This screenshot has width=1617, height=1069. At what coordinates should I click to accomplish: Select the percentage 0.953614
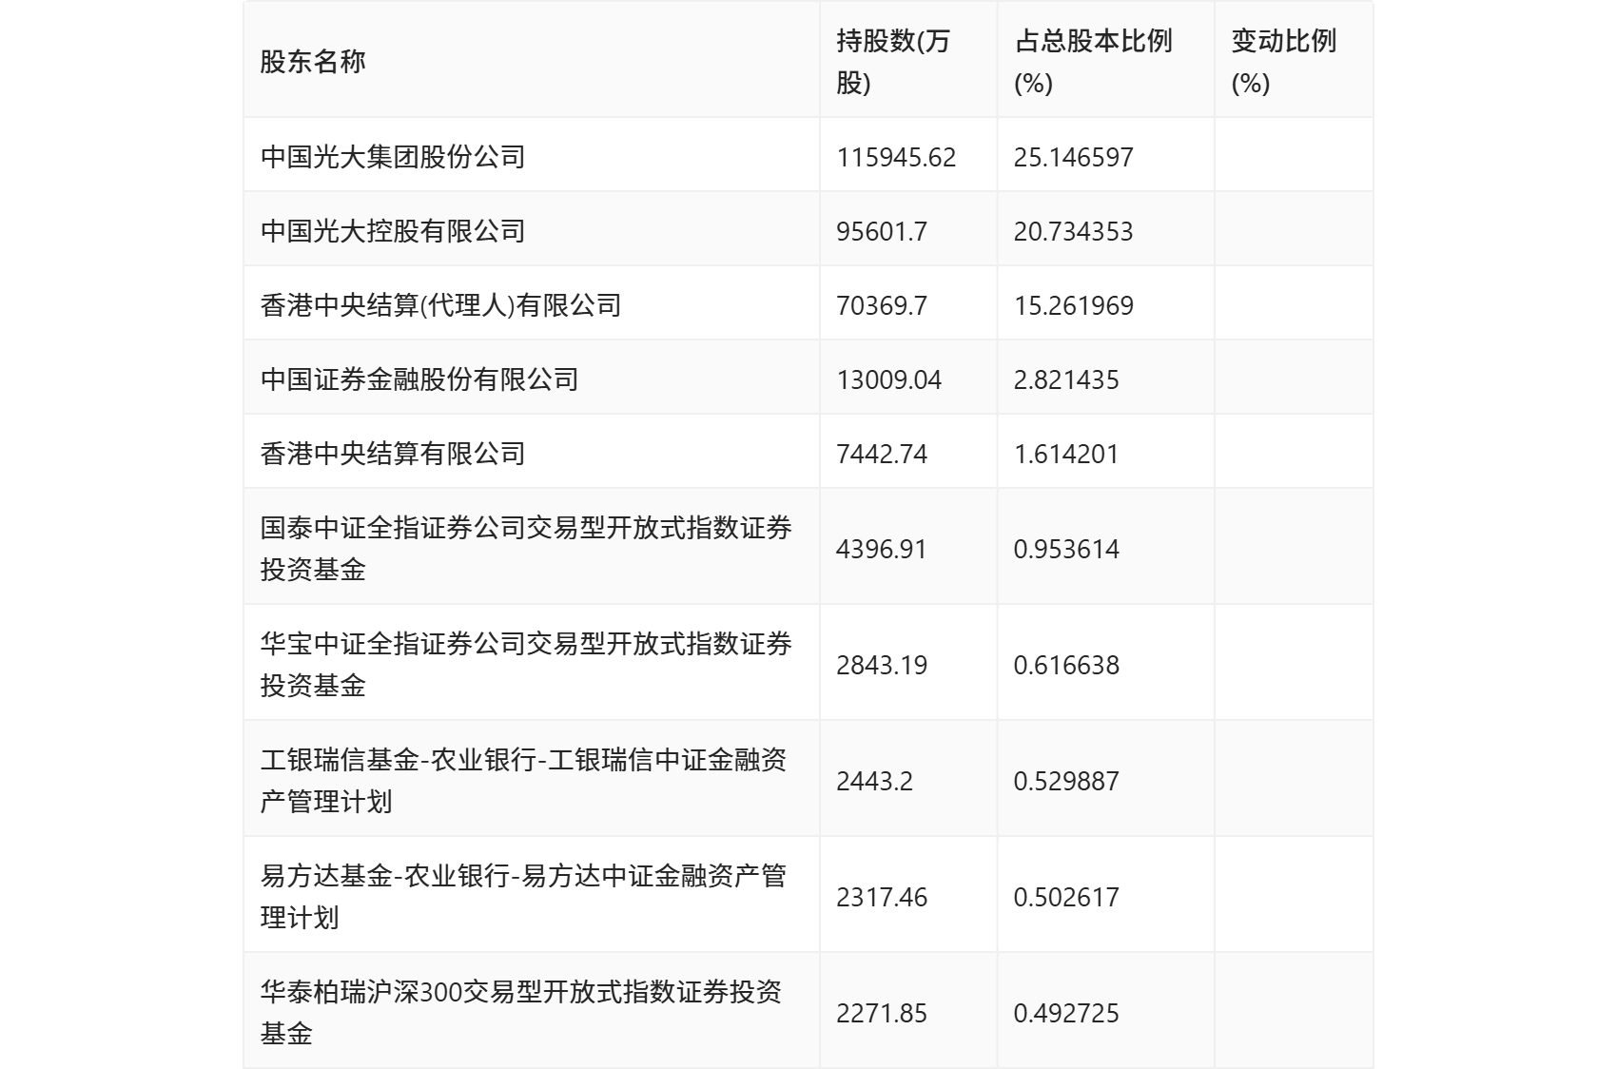(1066, 549)
